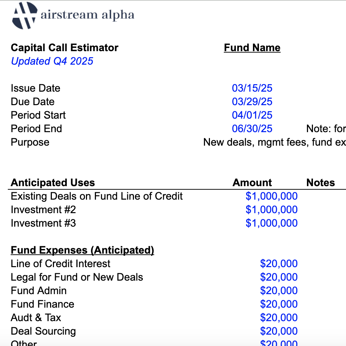346x346 pixels.
Task: Select the Investment #3 label cell
Action: 43,223
